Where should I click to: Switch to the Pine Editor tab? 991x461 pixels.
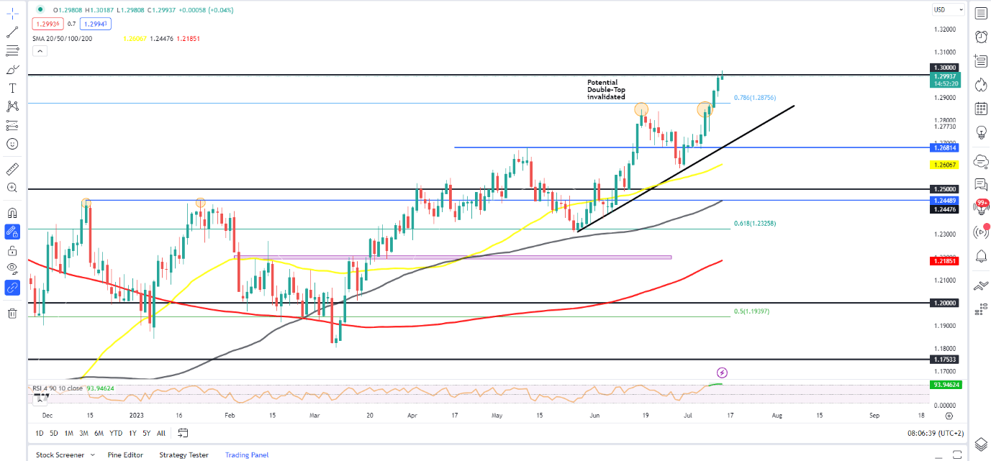(x=125, y=455)
